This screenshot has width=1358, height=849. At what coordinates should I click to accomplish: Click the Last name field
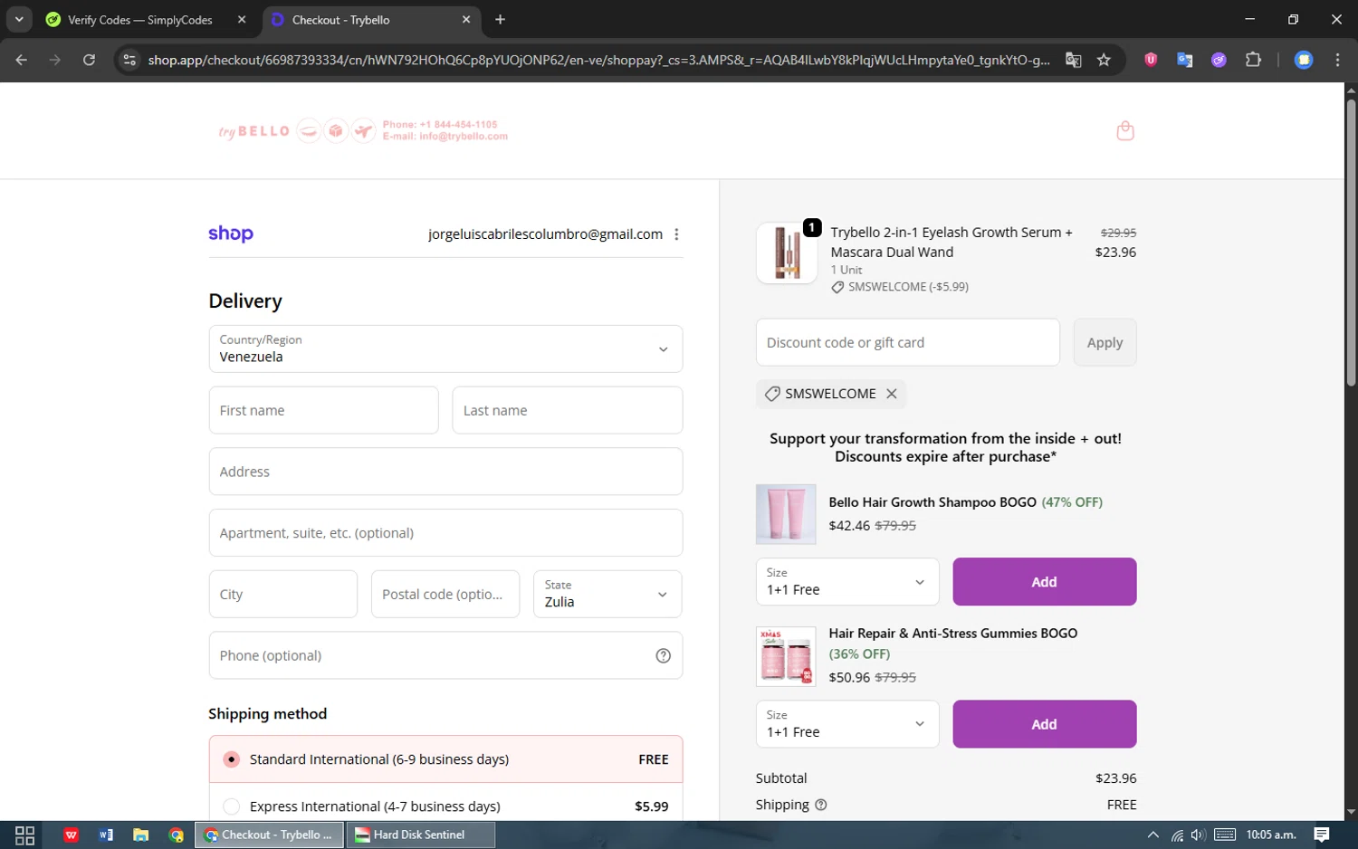tap(567, 410)
